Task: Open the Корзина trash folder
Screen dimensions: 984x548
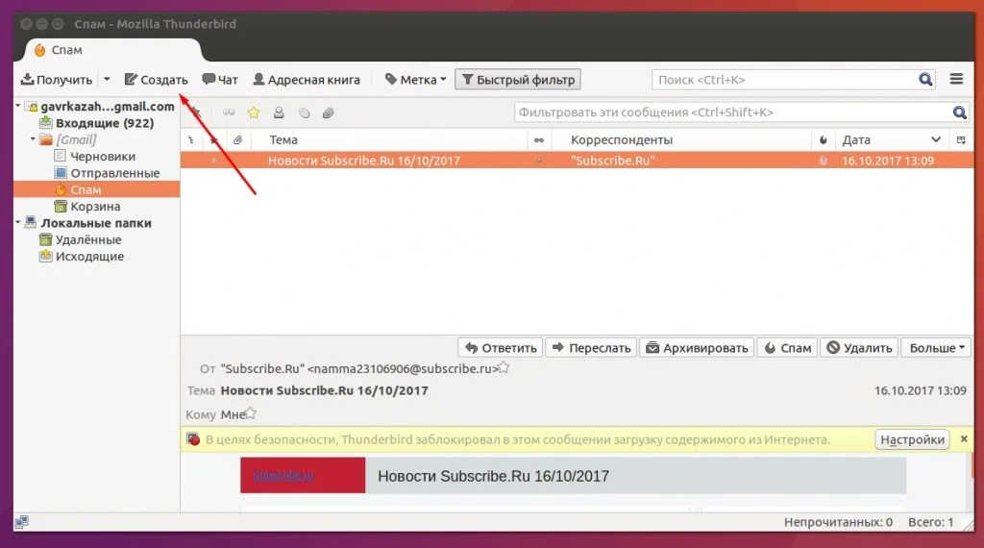Action: click(x=95, y=206)
